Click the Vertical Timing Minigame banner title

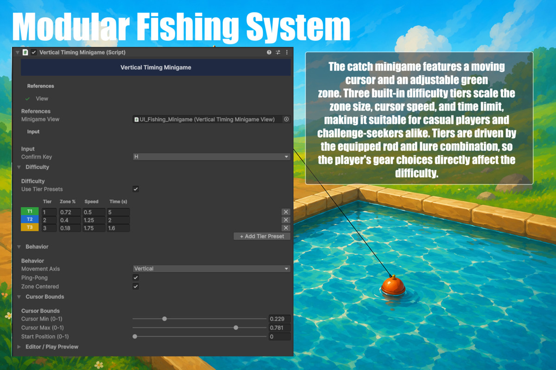coord(156,68)
